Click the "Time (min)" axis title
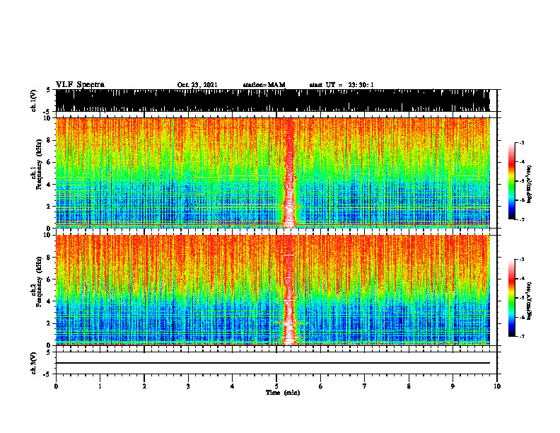This screenshot has height=433, width=560. click(x=283, y=393)
